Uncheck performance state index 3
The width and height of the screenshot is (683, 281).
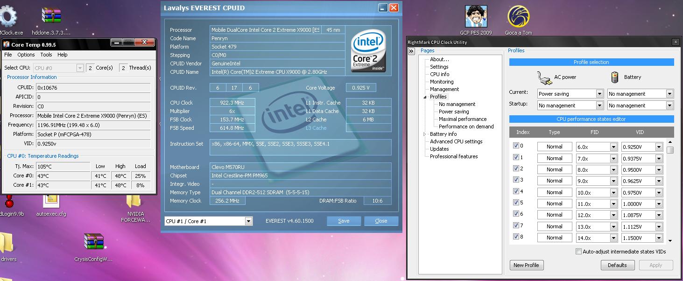(x=516, y=180)
